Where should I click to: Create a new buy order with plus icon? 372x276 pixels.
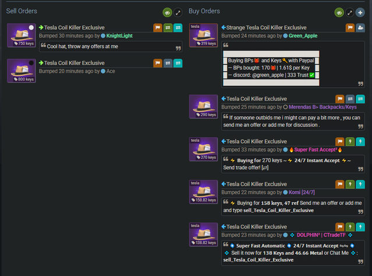[360, 13]
